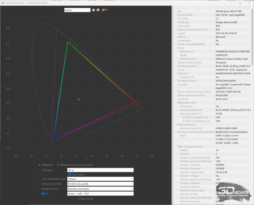Click the help question mark icon

coord(94,10)
